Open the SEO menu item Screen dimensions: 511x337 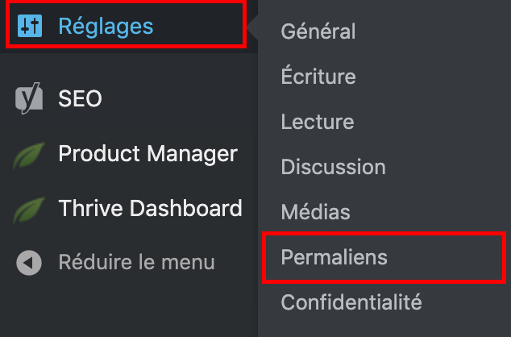[80, 99]
